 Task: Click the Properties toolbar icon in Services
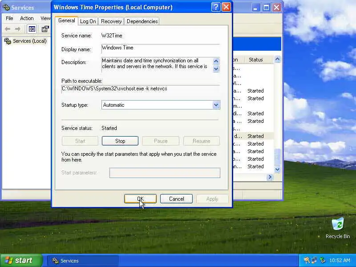[45, 29]
